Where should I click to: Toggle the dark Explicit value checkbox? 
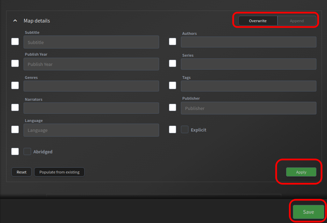point(185,129)
